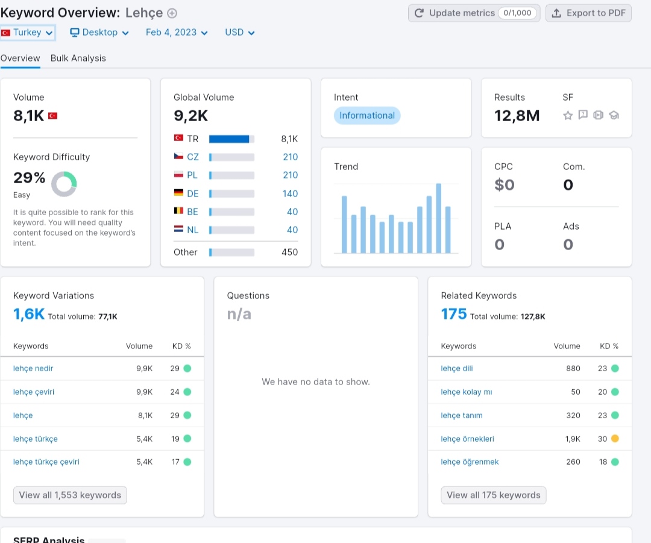Switch to the Bulk Analysis tab
Screen dimensions: 651x543
pos(78,58)
